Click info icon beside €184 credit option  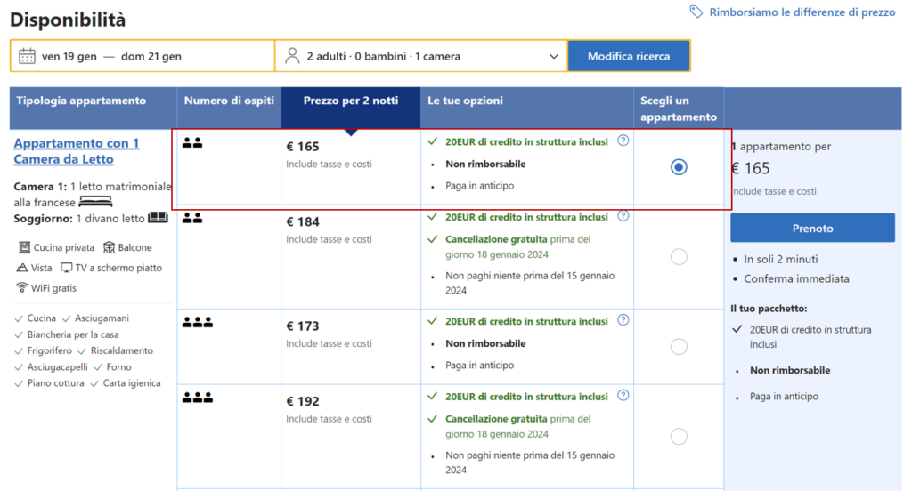click(623, 216)
